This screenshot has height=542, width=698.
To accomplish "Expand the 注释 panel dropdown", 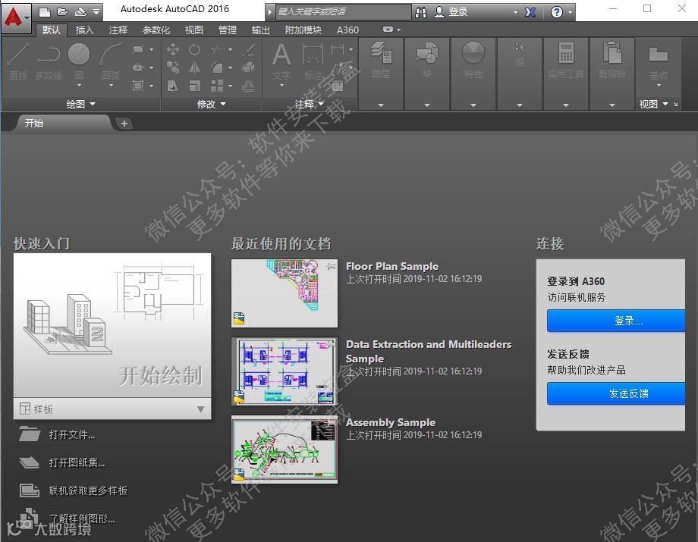I will click(309, 104).
